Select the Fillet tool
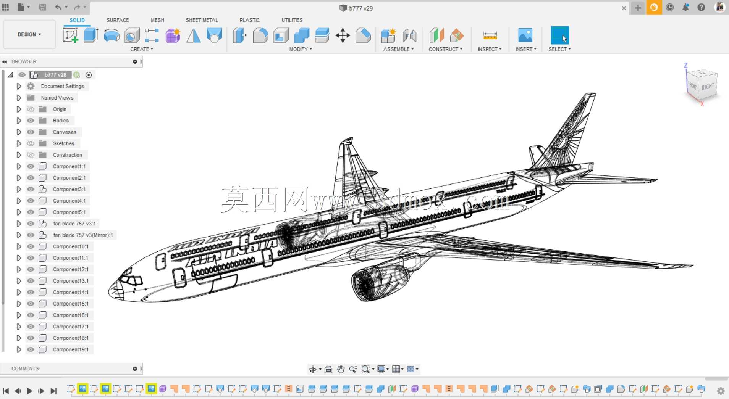729x399 pixels. coord(260,35)
